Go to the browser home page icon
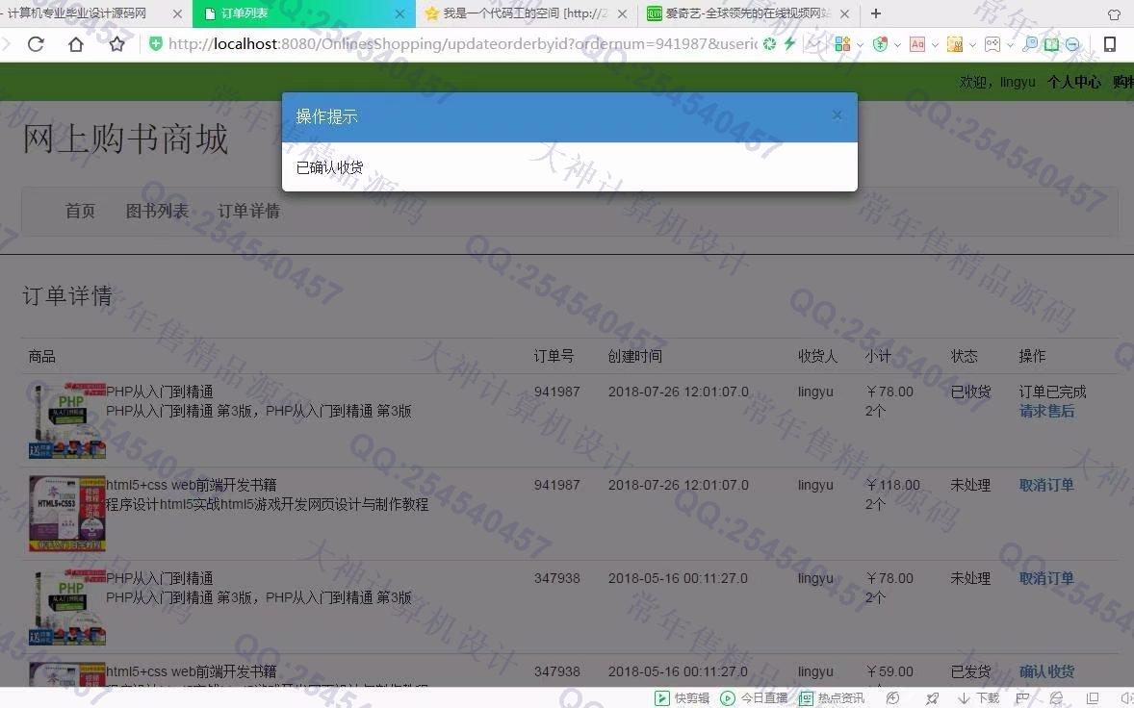Screen dimensions: 1134x708 (x=76, y=44)
